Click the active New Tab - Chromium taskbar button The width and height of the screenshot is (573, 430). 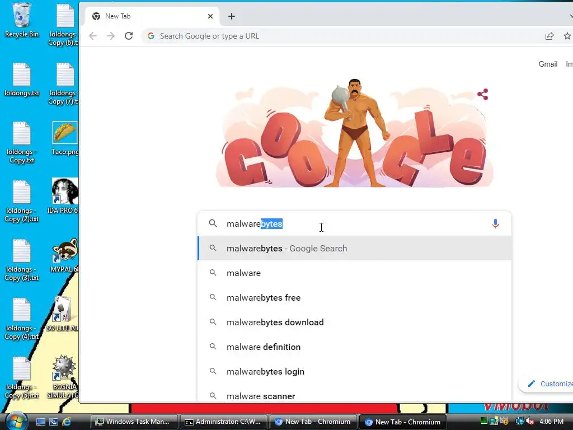click(403, 422)
